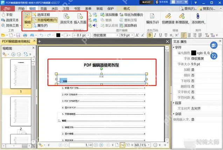Viewport: 223px width, 150px height.
Task: Click 导出为图像(I) export as image
Action: click(x=131, y=15)
